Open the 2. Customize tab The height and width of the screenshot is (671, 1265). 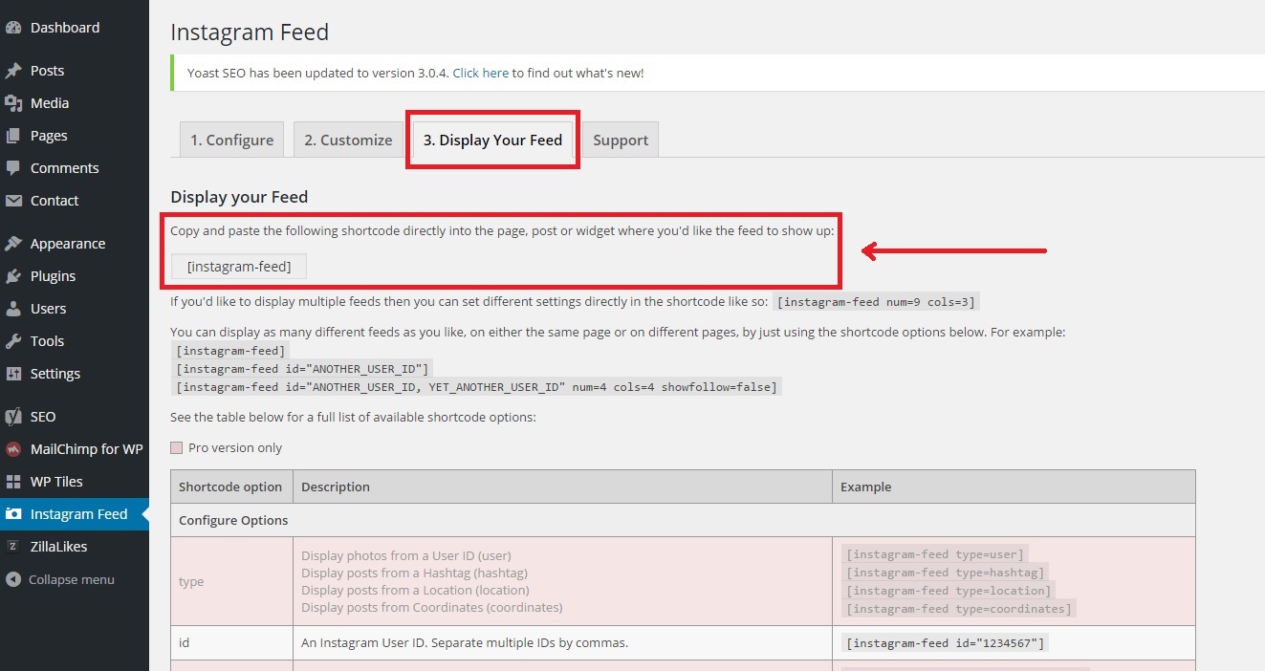click(x=348, y=141)
